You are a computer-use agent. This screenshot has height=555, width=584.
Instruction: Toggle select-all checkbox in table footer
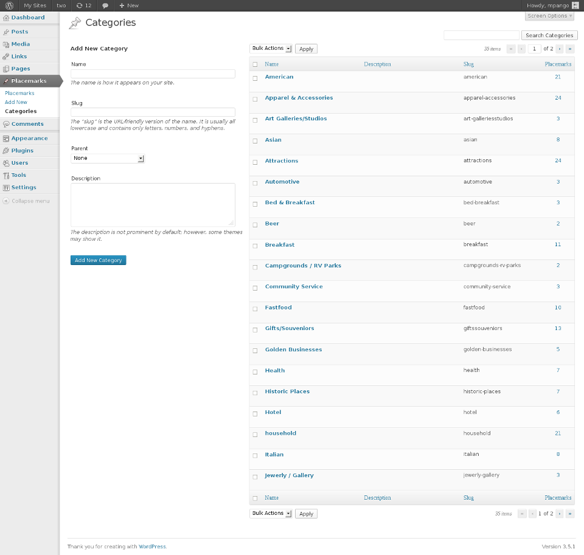pos(255,498)
